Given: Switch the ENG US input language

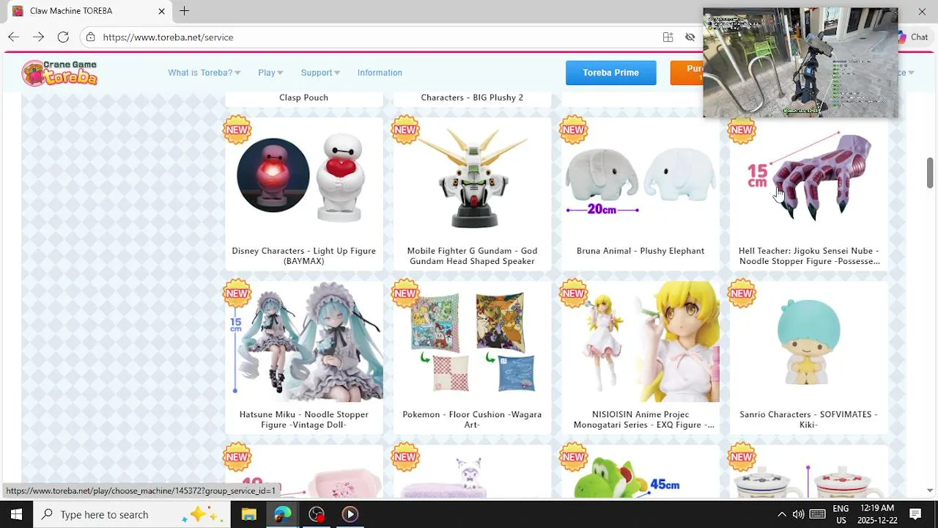Looking at the screenshot, I should click(x=841, y=514).
